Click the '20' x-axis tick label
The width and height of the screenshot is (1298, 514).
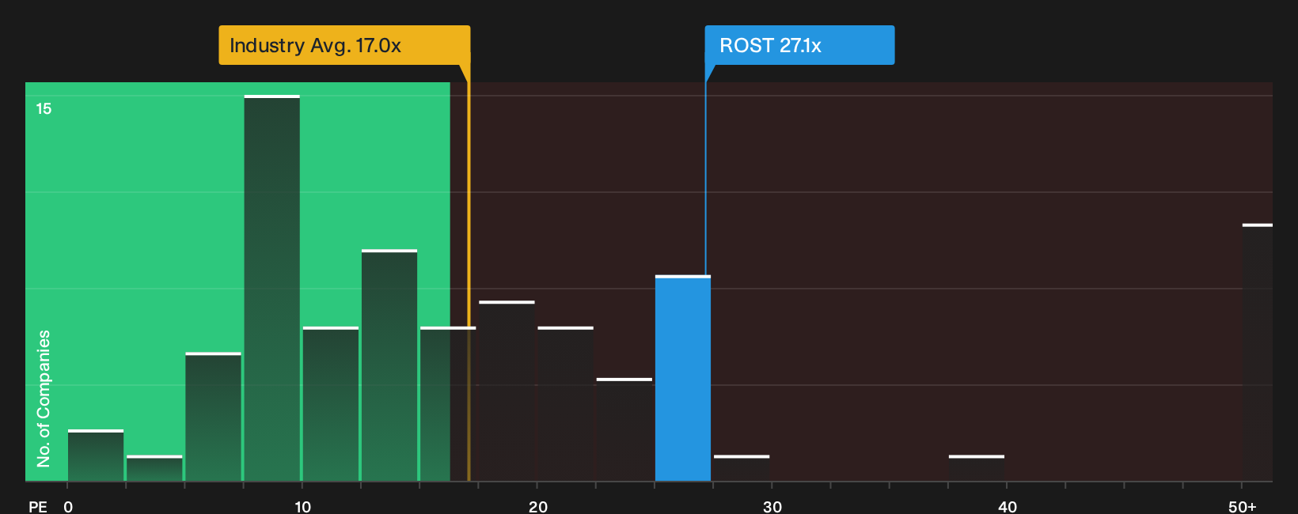(x=537, y=507)
